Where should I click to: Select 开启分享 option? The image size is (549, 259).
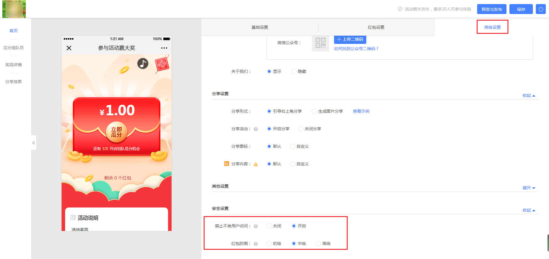click(x=278, y=129)
